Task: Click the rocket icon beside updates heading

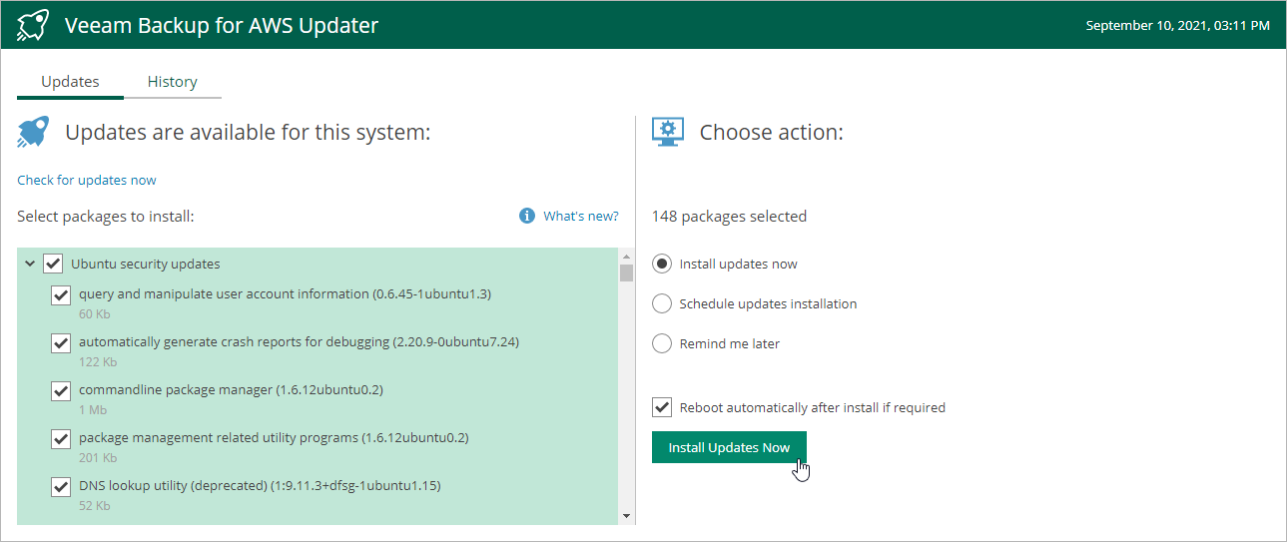Action: [33, 132]
